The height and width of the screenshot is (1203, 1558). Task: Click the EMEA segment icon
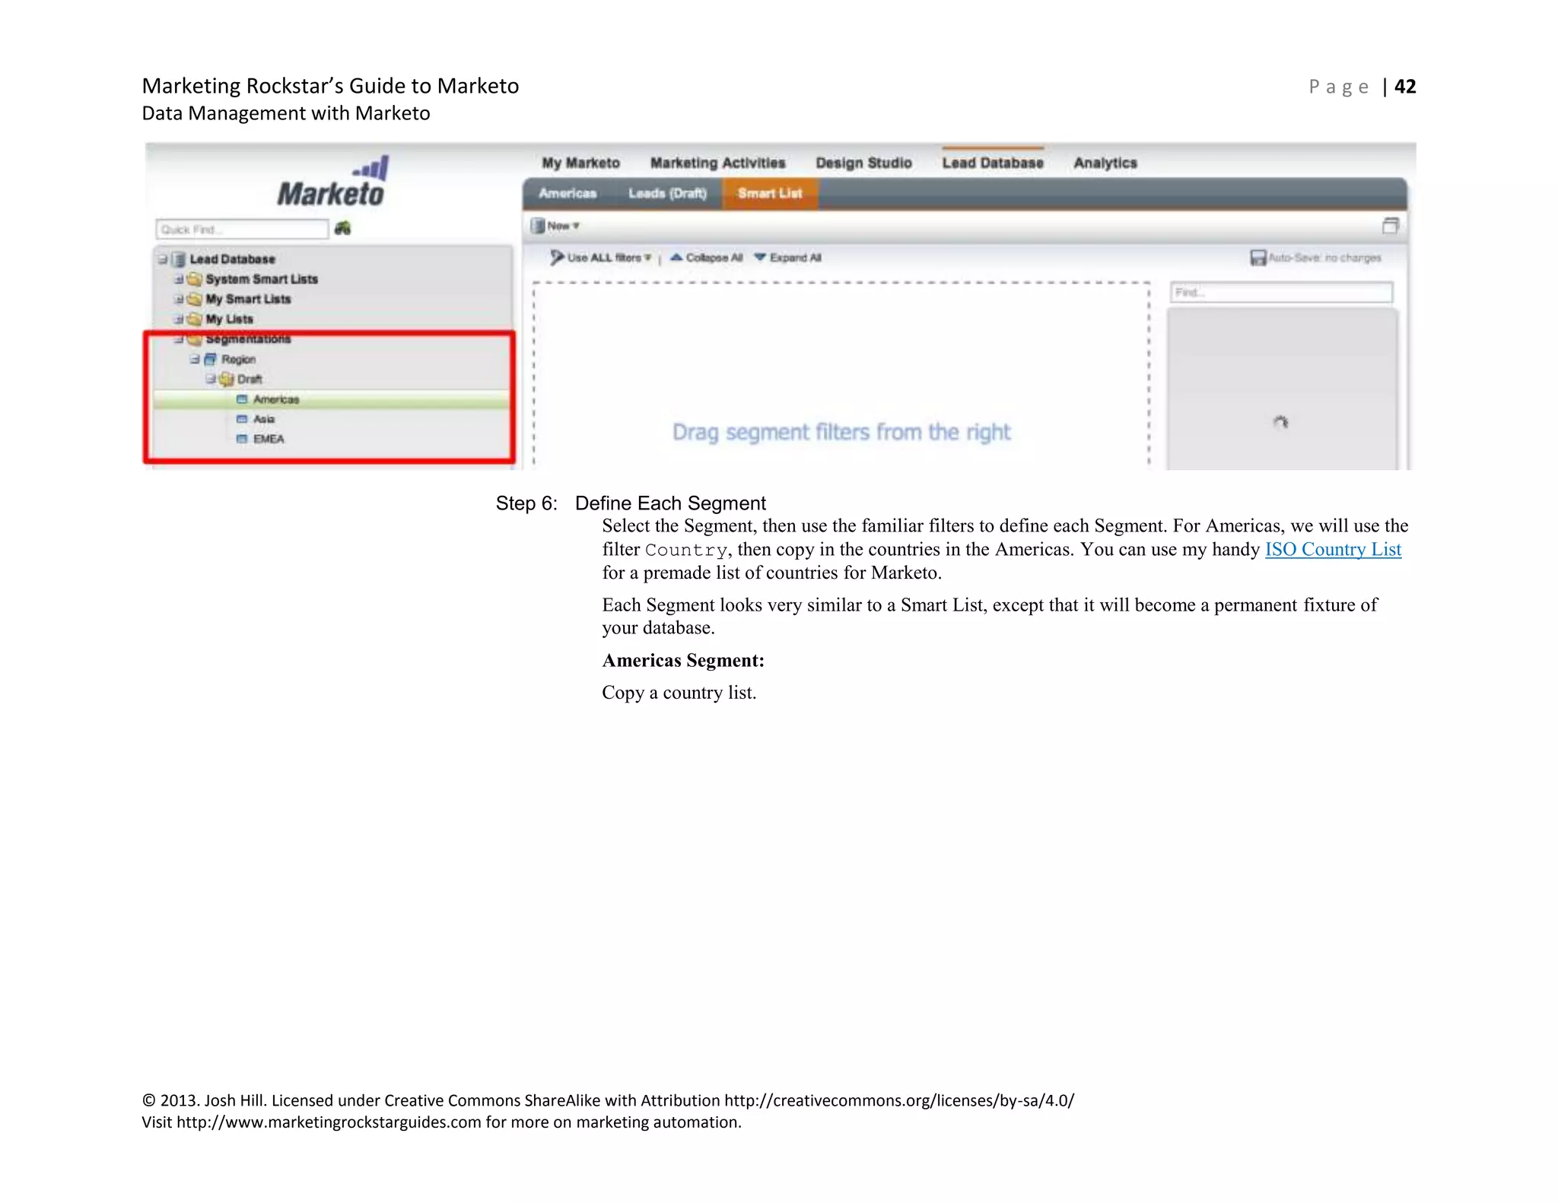242,439
